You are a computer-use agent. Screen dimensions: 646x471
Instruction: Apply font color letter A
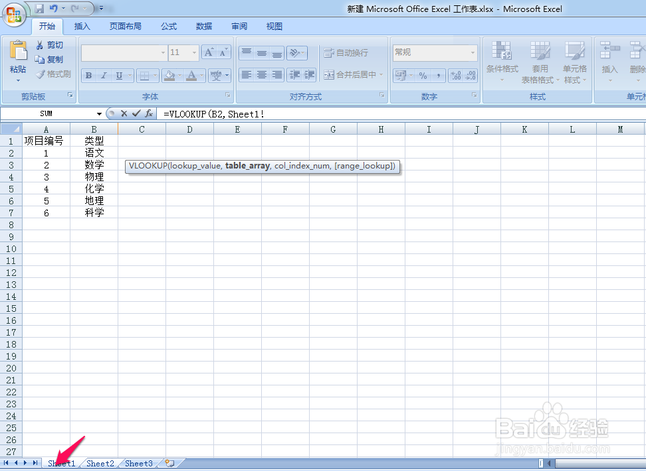pyautogui.click(x=191, y=75)
